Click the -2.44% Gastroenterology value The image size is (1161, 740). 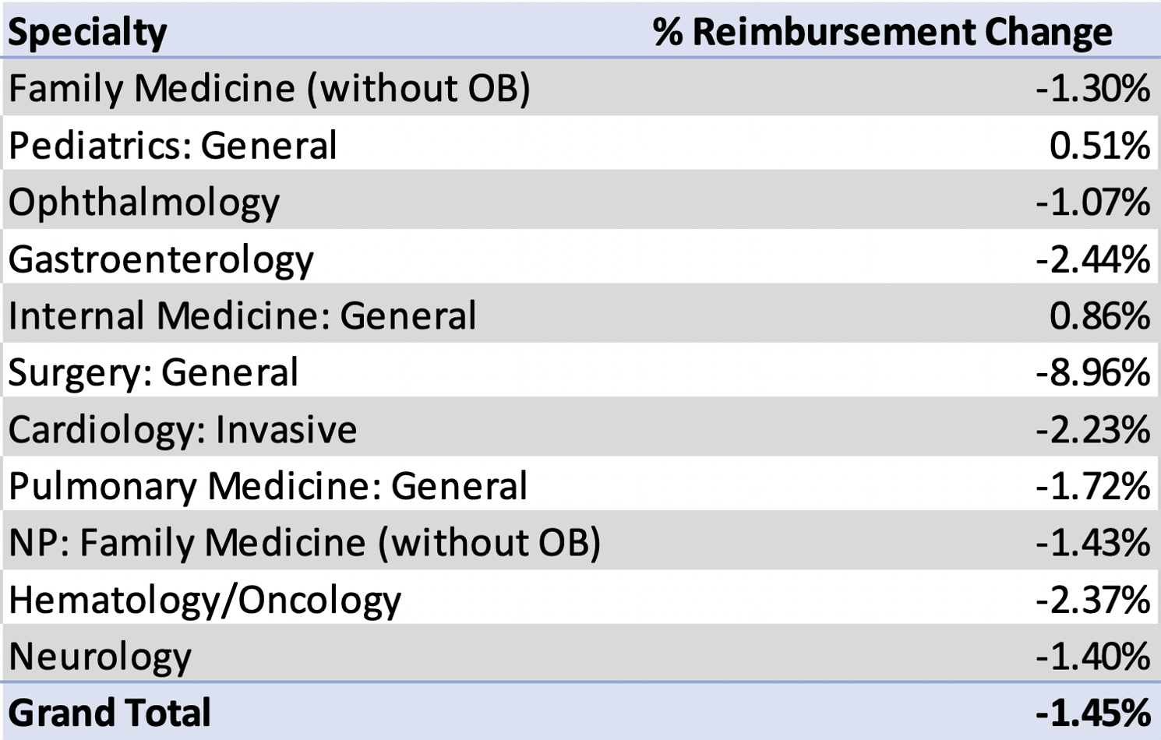point(1092,259)
